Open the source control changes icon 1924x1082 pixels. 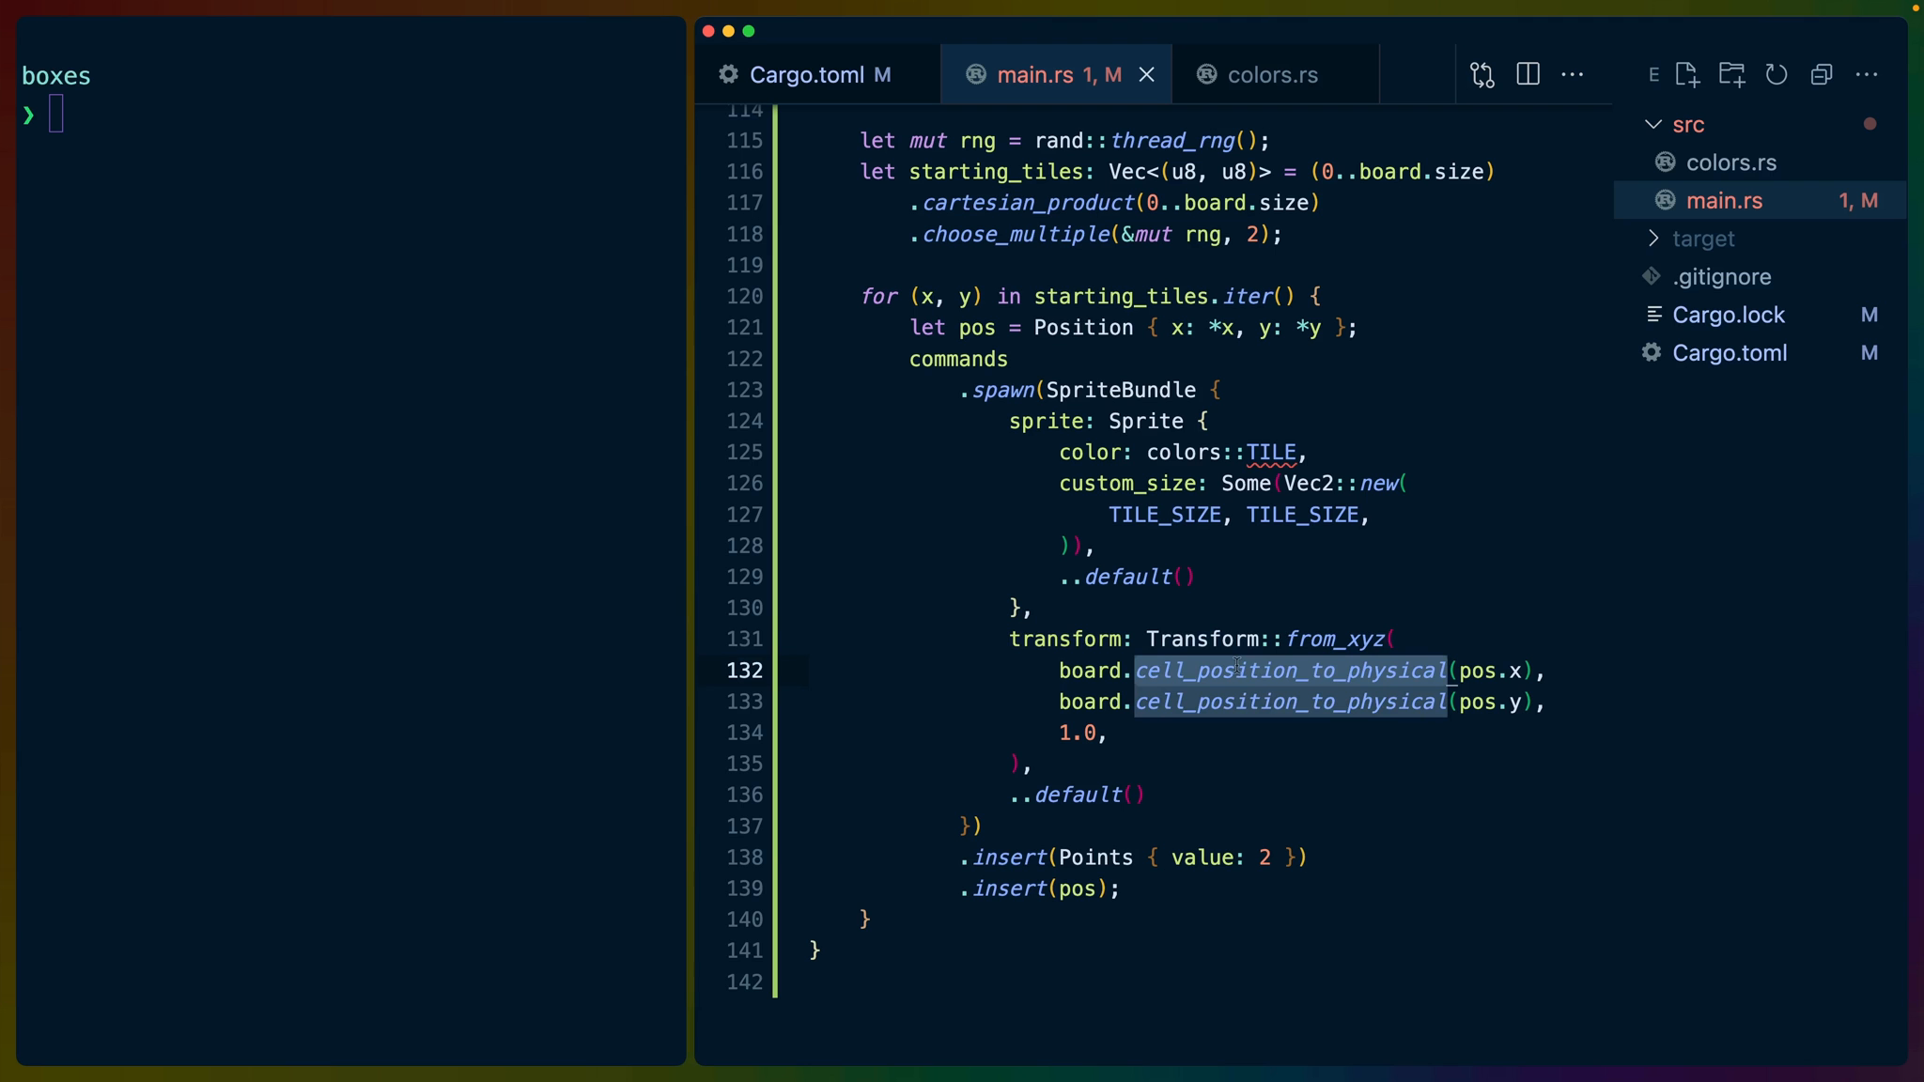tap(1482, 75)
